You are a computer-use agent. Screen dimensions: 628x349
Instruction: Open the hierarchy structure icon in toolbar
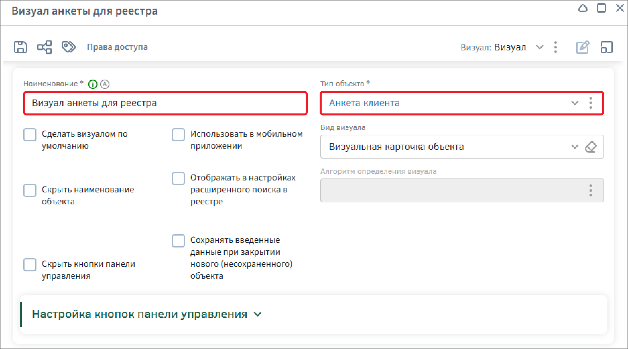click(44, 47)
